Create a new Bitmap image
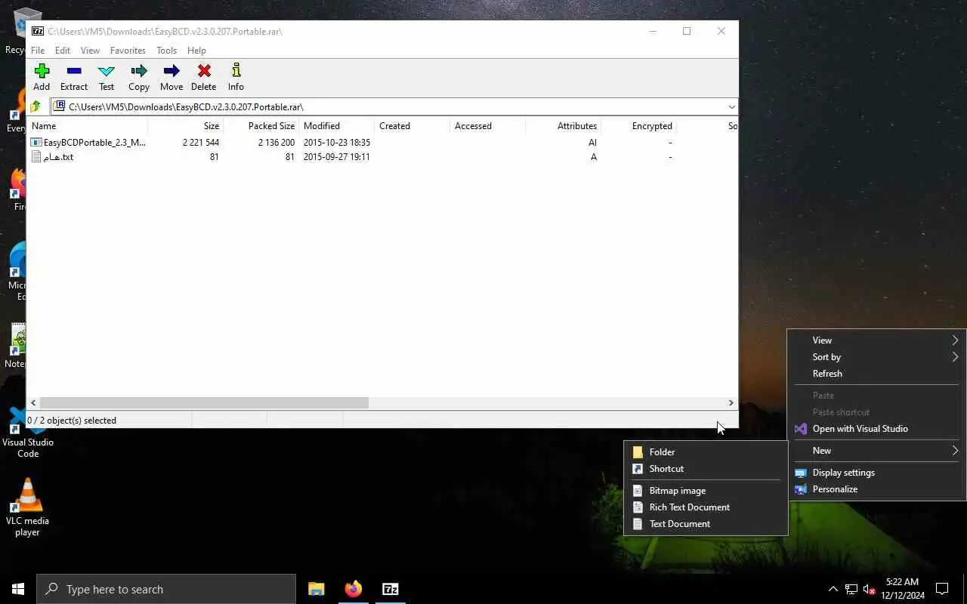Image resolution: width=967 pixels, height=604 pixels. click(706, 490)
